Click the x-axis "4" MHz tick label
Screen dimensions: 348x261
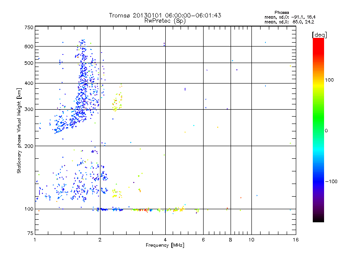coord(165,240)
